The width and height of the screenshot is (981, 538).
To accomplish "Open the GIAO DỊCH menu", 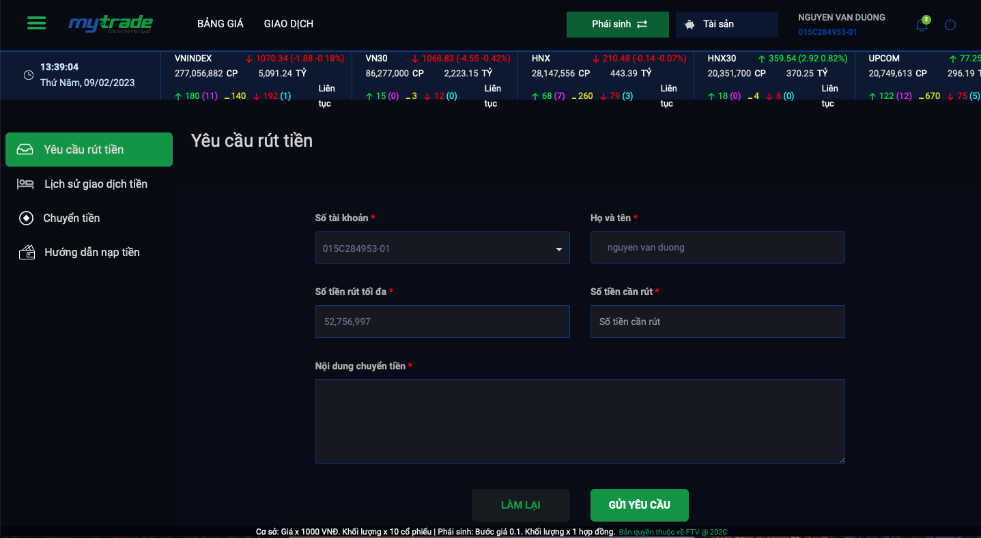I will 288,24.
